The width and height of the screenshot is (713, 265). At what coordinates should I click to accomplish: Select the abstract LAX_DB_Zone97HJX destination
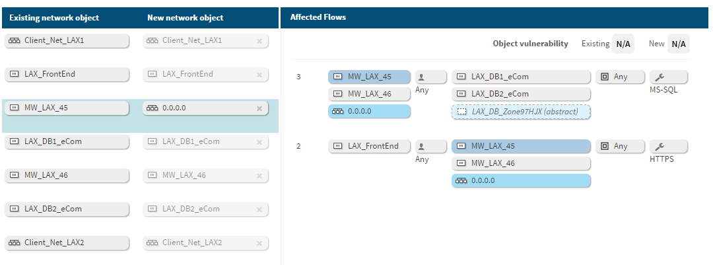point(521,112)
